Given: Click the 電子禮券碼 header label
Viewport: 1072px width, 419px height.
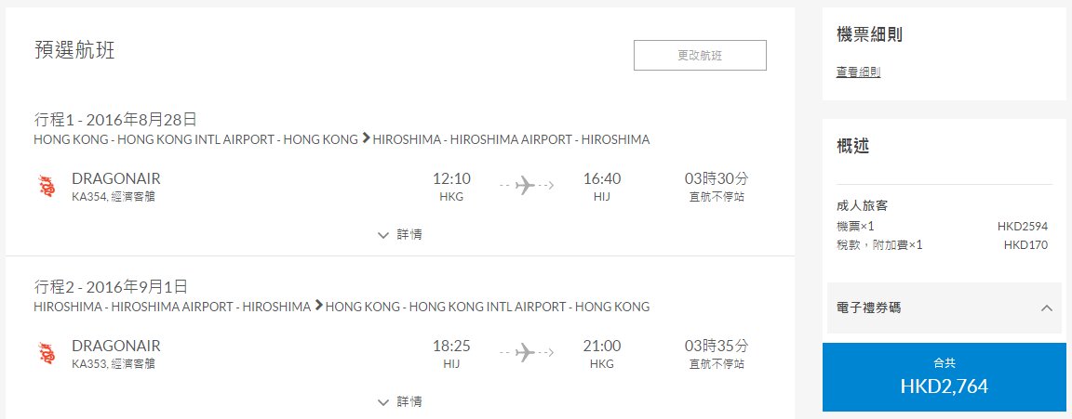Looking at the screenshot, I should [x=868, y=308].
